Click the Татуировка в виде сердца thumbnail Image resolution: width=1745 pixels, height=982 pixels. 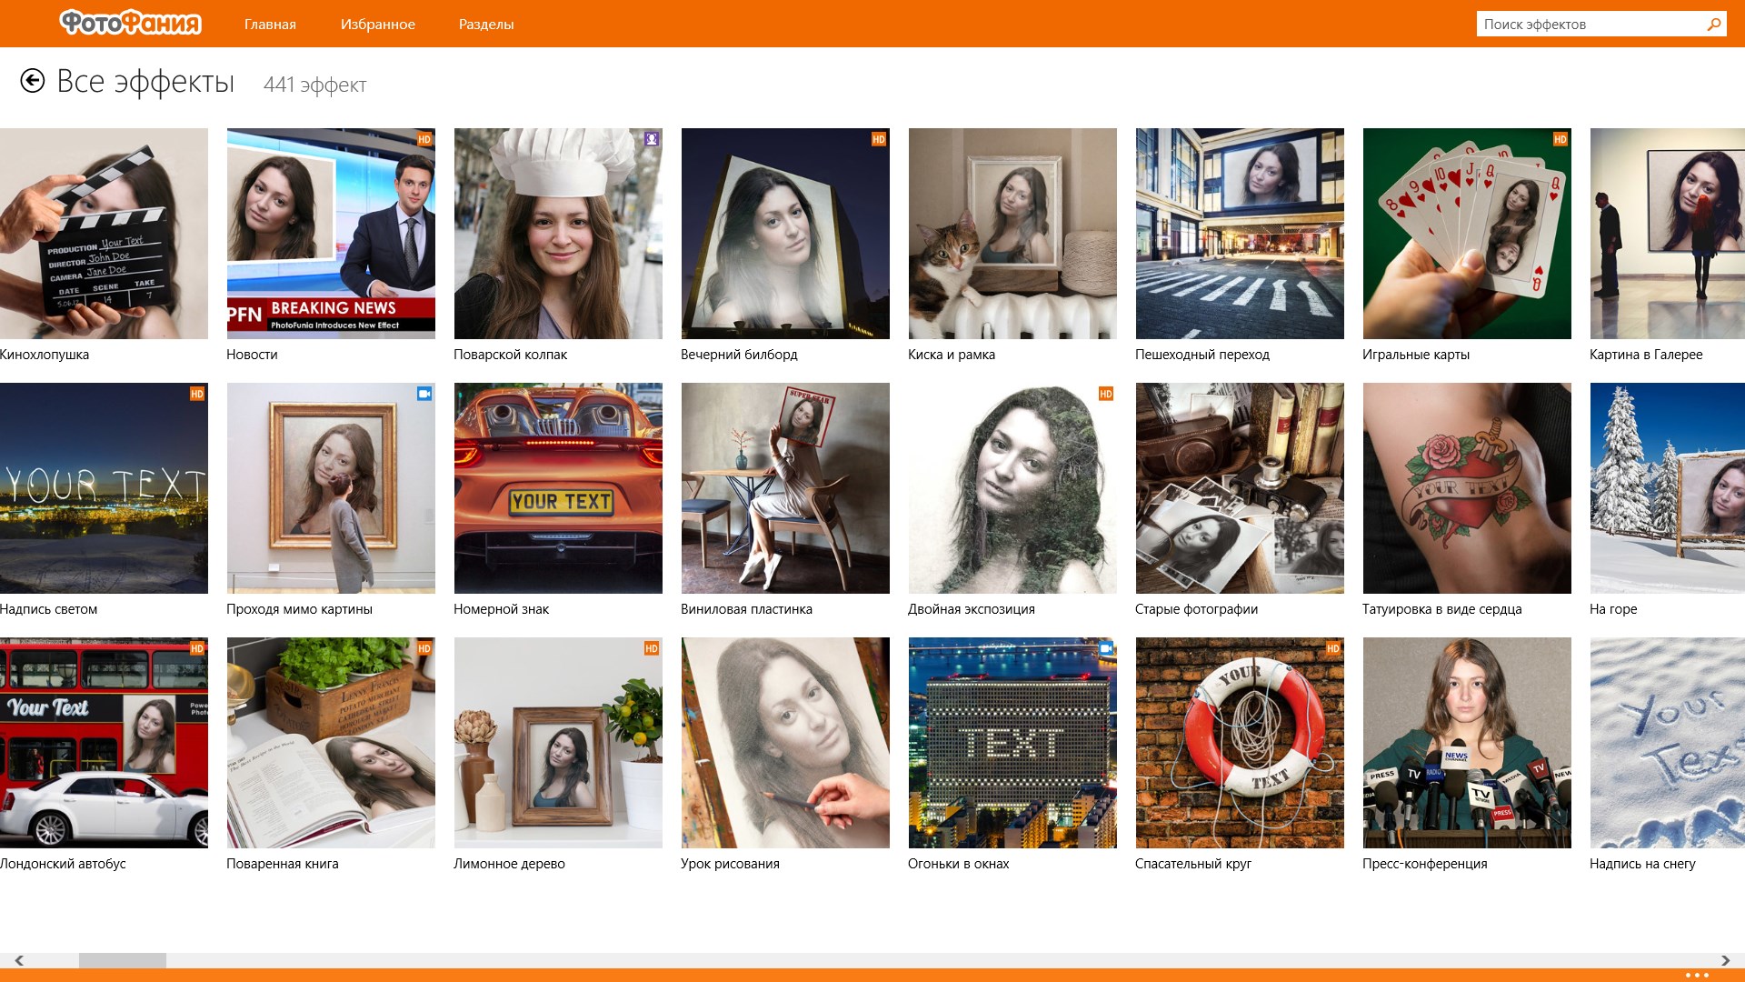(1468, 486)
